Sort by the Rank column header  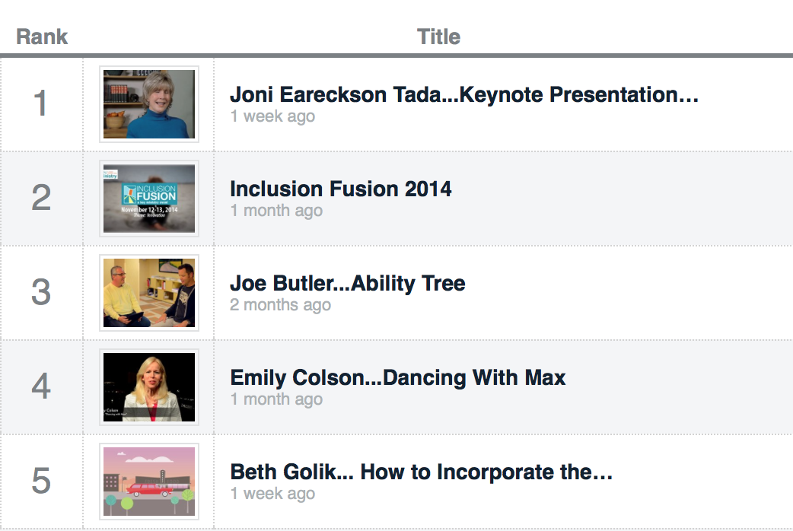tap(42, 37)
